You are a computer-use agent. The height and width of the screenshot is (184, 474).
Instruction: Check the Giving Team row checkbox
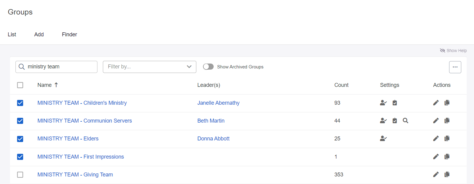click(20, 175)
